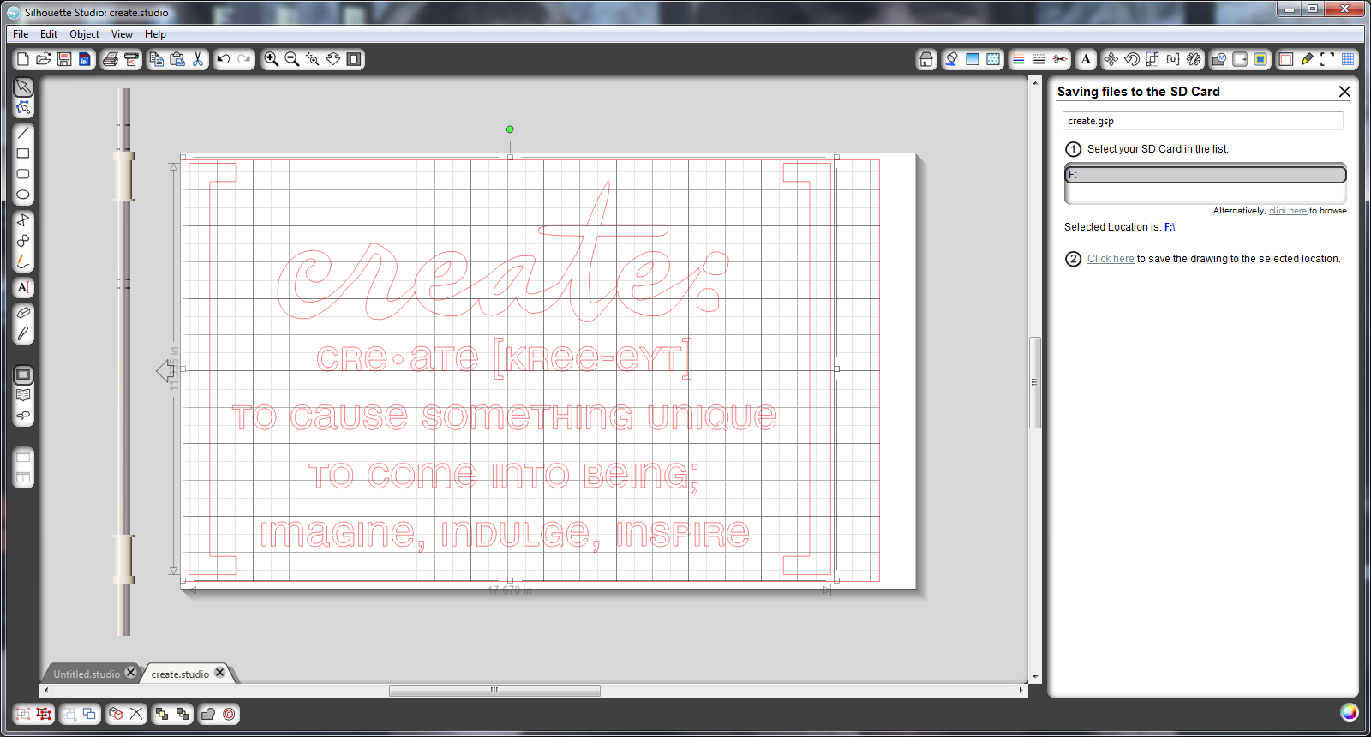Open the grid settings icon
Image resolution: width=1371 pixels, height=737 pixels.
(x=1348, y=59)
